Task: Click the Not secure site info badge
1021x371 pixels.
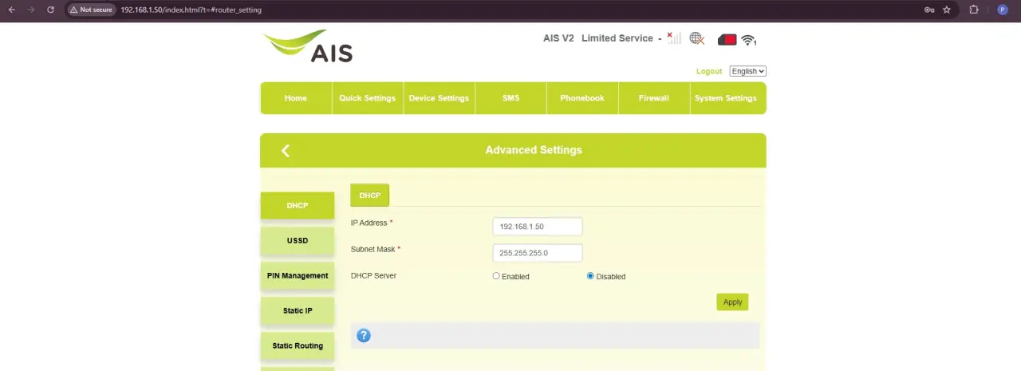Action: [x=90, y=10]
